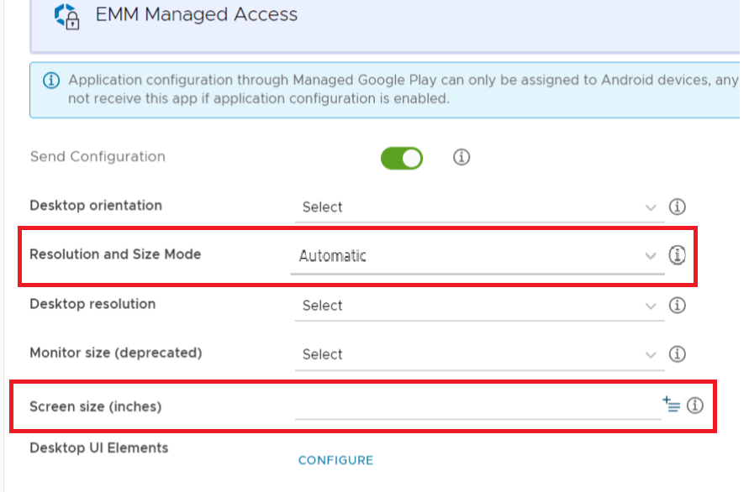Viewport: 749px width, 492px height.
Task: Click the Screen size (inches) input field
Action: click(471, 409)
